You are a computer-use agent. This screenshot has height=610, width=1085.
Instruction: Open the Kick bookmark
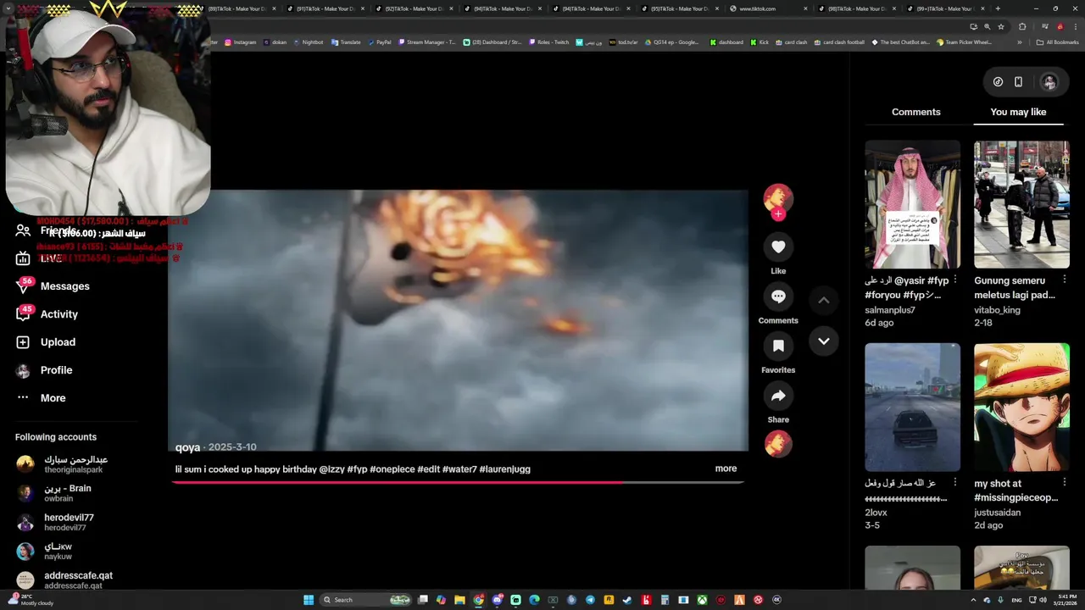point(759,42)
